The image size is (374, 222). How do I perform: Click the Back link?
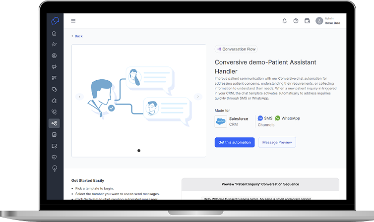click(x=77, y=36)
